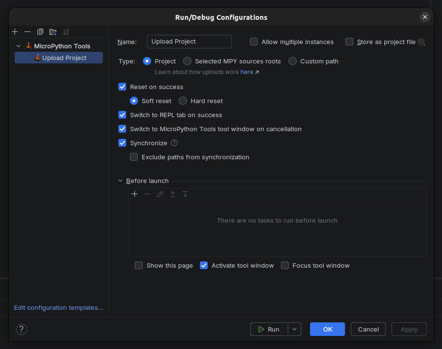This screenshot has height=349, width=442.
Task: Click the create new folder icon
Action: (x=53, y=32)
